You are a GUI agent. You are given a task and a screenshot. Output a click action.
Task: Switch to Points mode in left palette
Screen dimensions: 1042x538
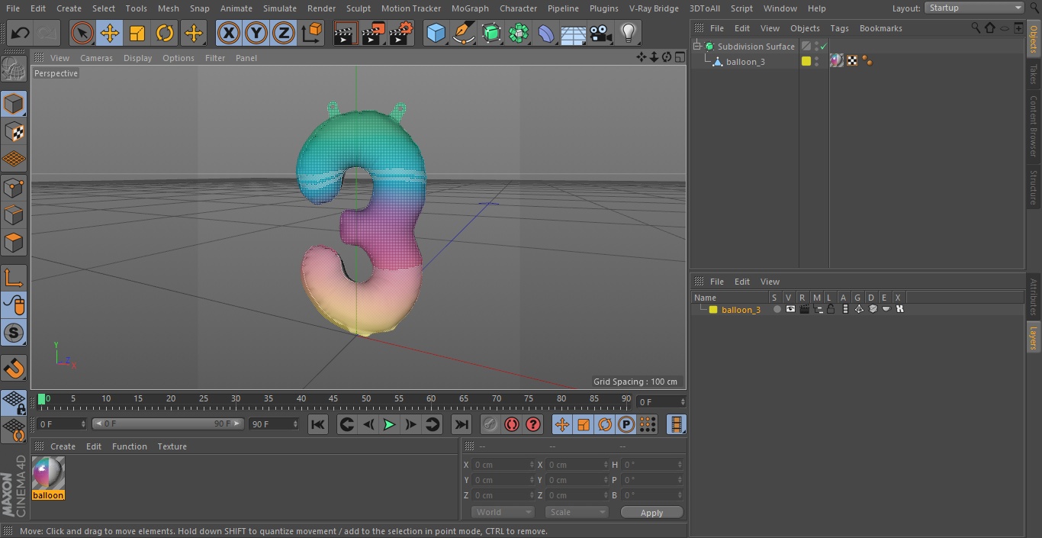point(14,187)
